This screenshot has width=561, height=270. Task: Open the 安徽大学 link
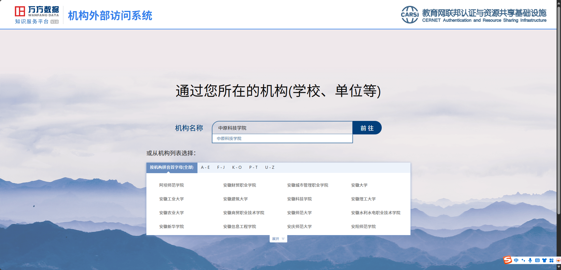(359, 185)
